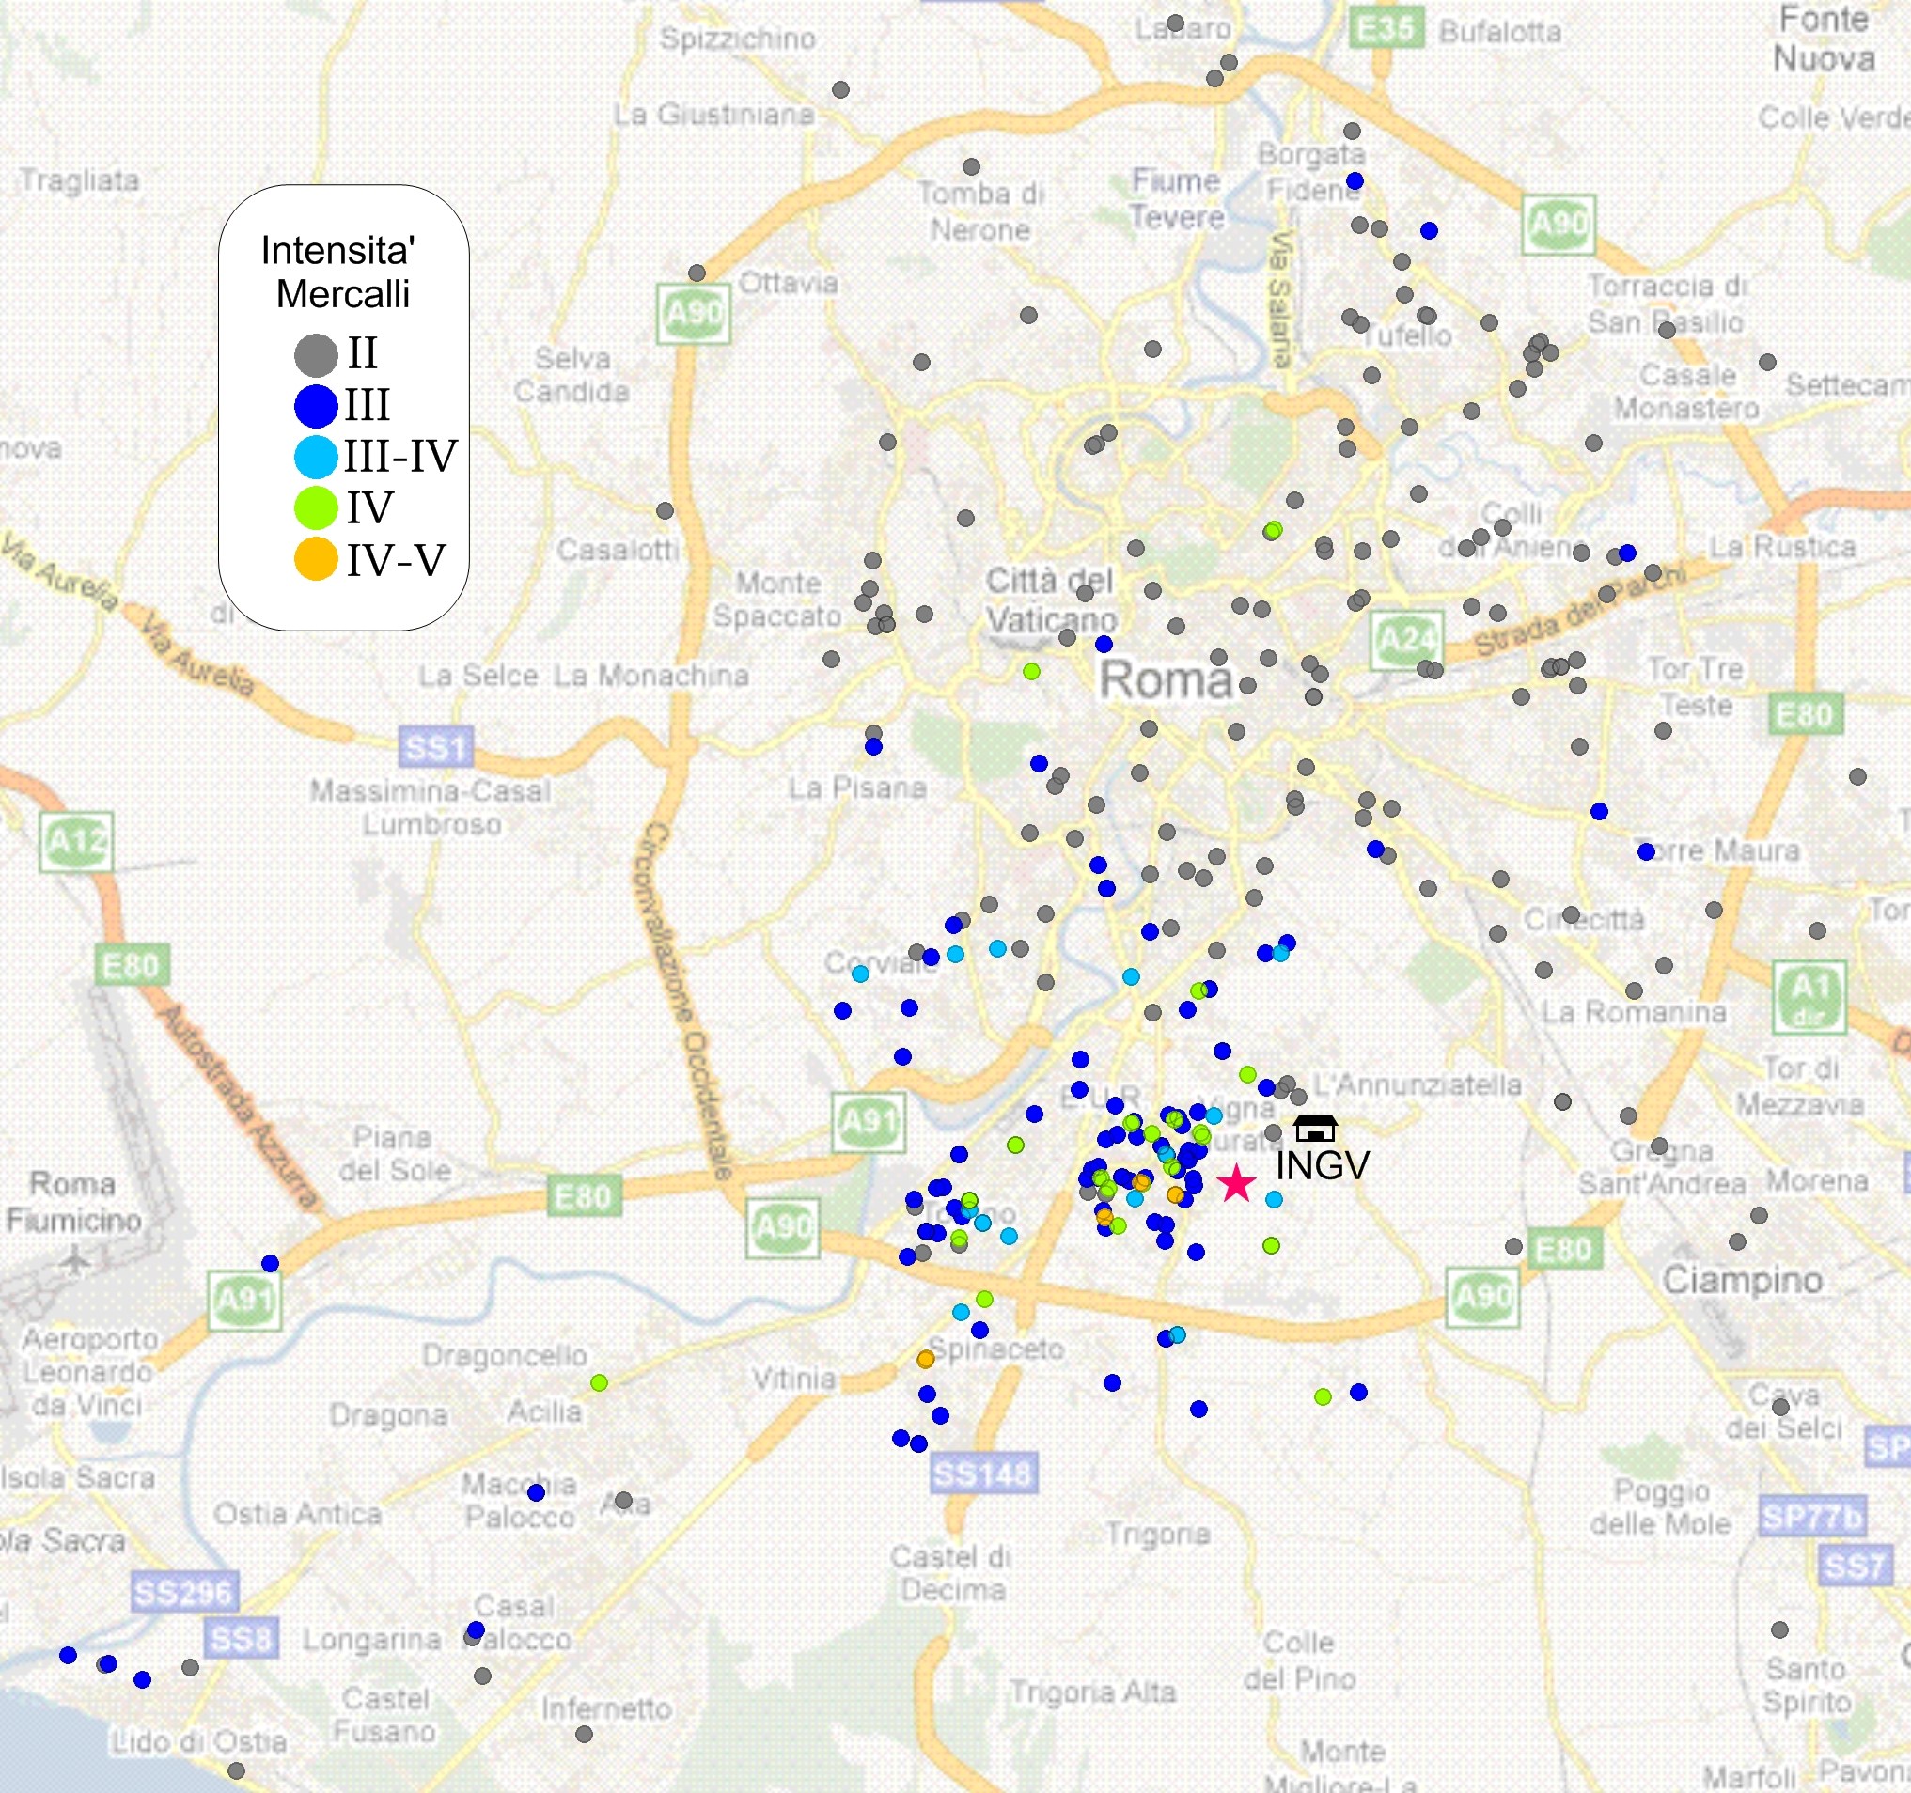Click the "Autostrada Azzurra" road label

(237, 1105)
